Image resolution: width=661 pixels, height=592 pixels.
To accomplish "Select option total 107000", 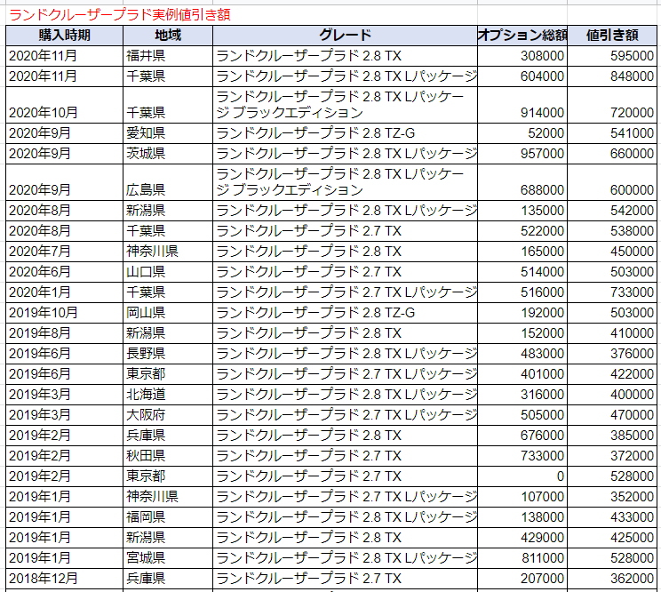I will (522, 497).
